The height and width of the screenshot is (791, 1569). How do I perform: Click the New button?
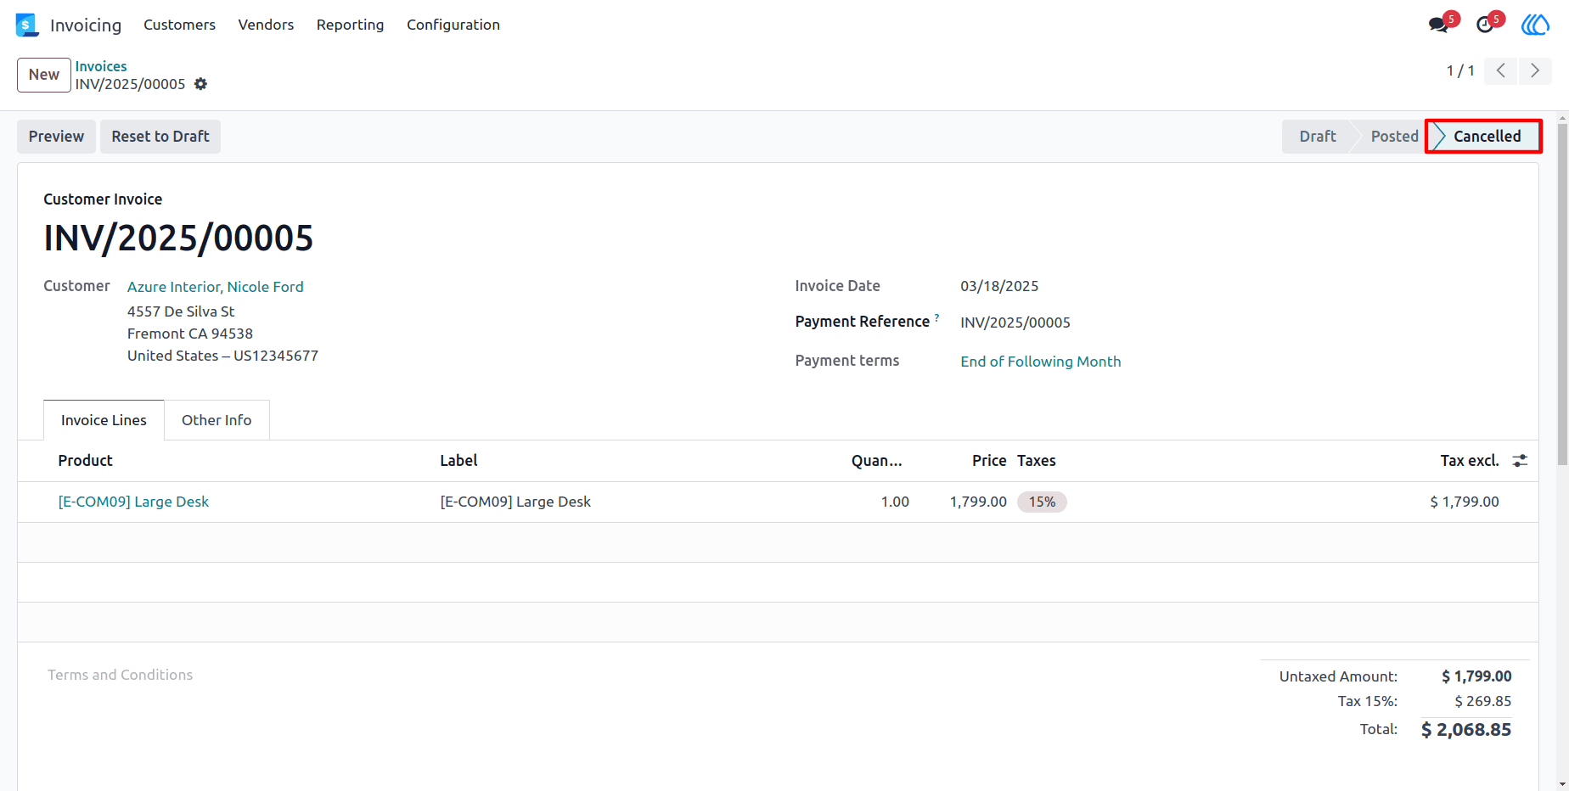pyautogui.click(x=44, y=75)
